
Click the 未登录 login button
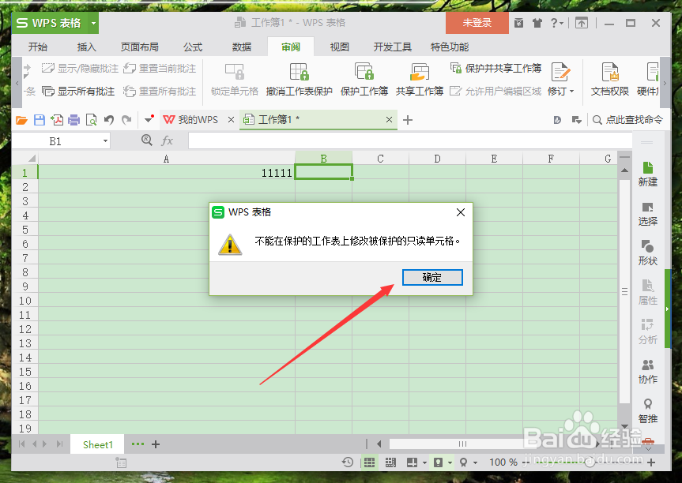tap(477, 23)
